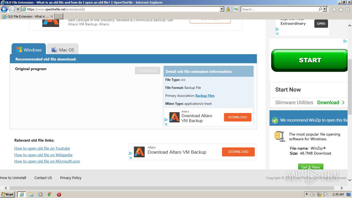Click the horizontal scrollbar left arrow
This screenshot has height=198, width=352.
[6, 188]
